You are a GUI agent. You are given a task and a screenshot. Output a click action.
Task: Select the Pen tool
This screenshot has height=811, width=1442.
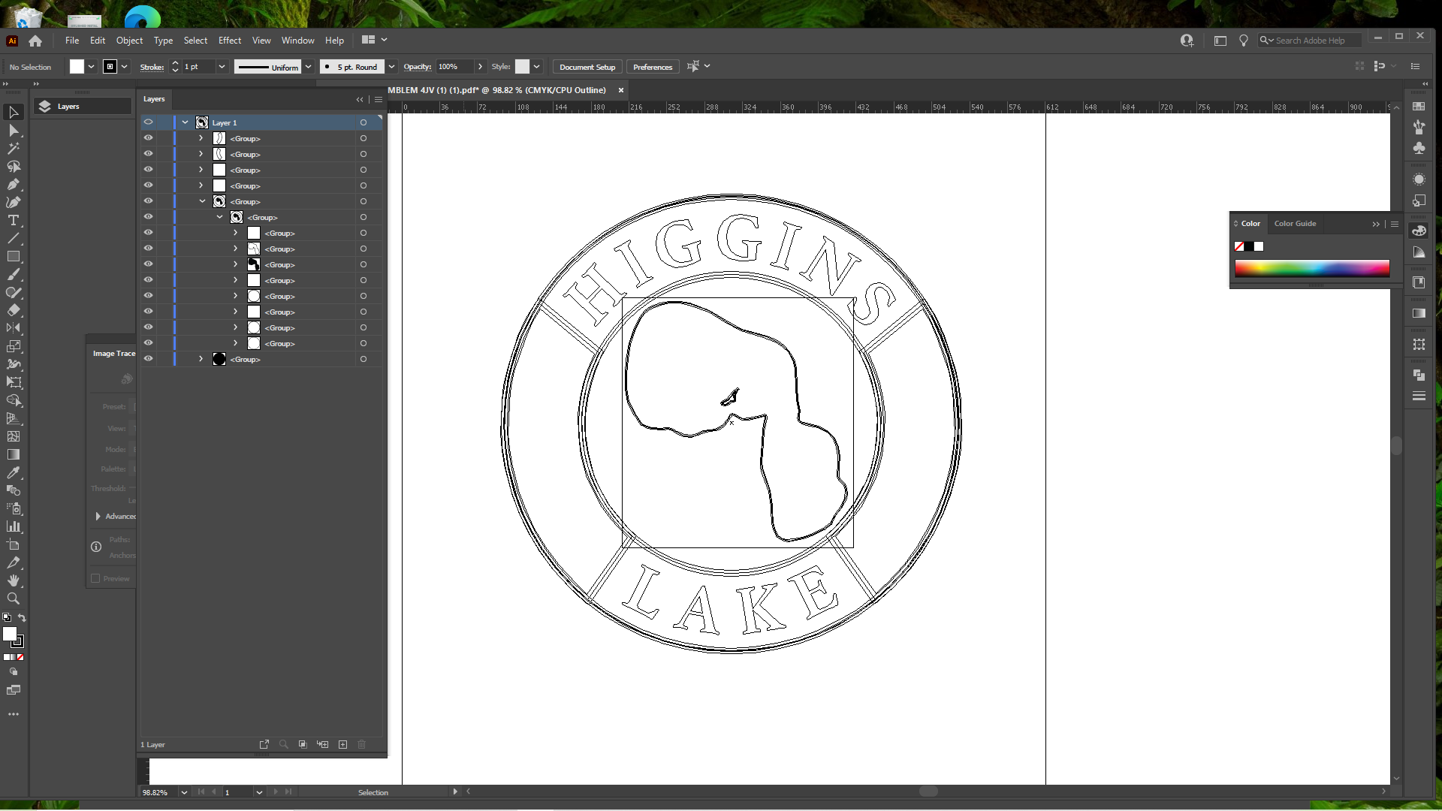[14, 185]
